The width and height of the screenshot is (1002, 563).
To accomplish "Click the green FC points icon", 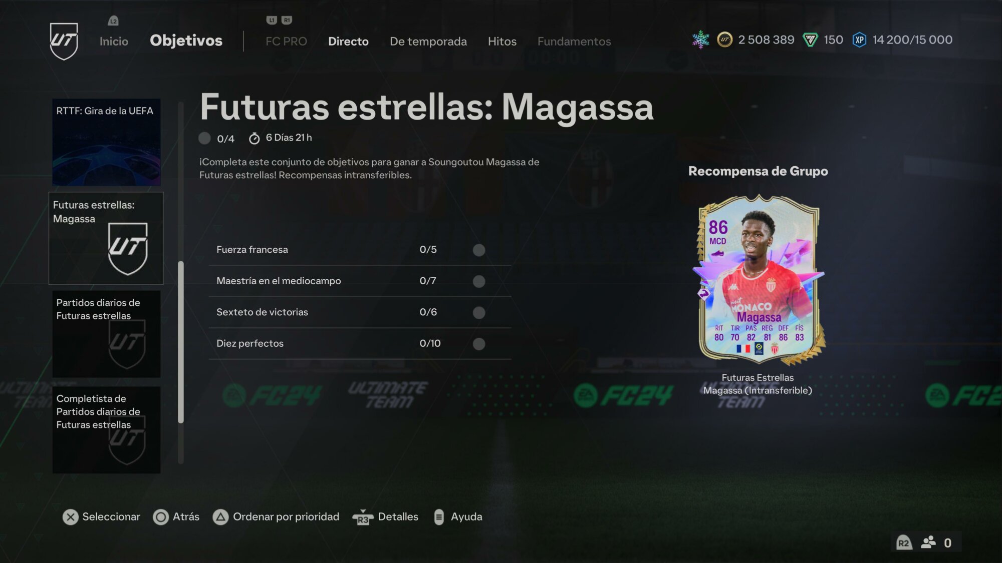I will 810,40.
